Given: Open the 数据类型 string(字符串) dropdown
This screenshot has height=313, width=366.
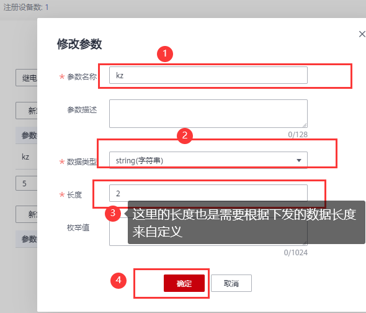Looking at the screenshot, I should [208, 160].
